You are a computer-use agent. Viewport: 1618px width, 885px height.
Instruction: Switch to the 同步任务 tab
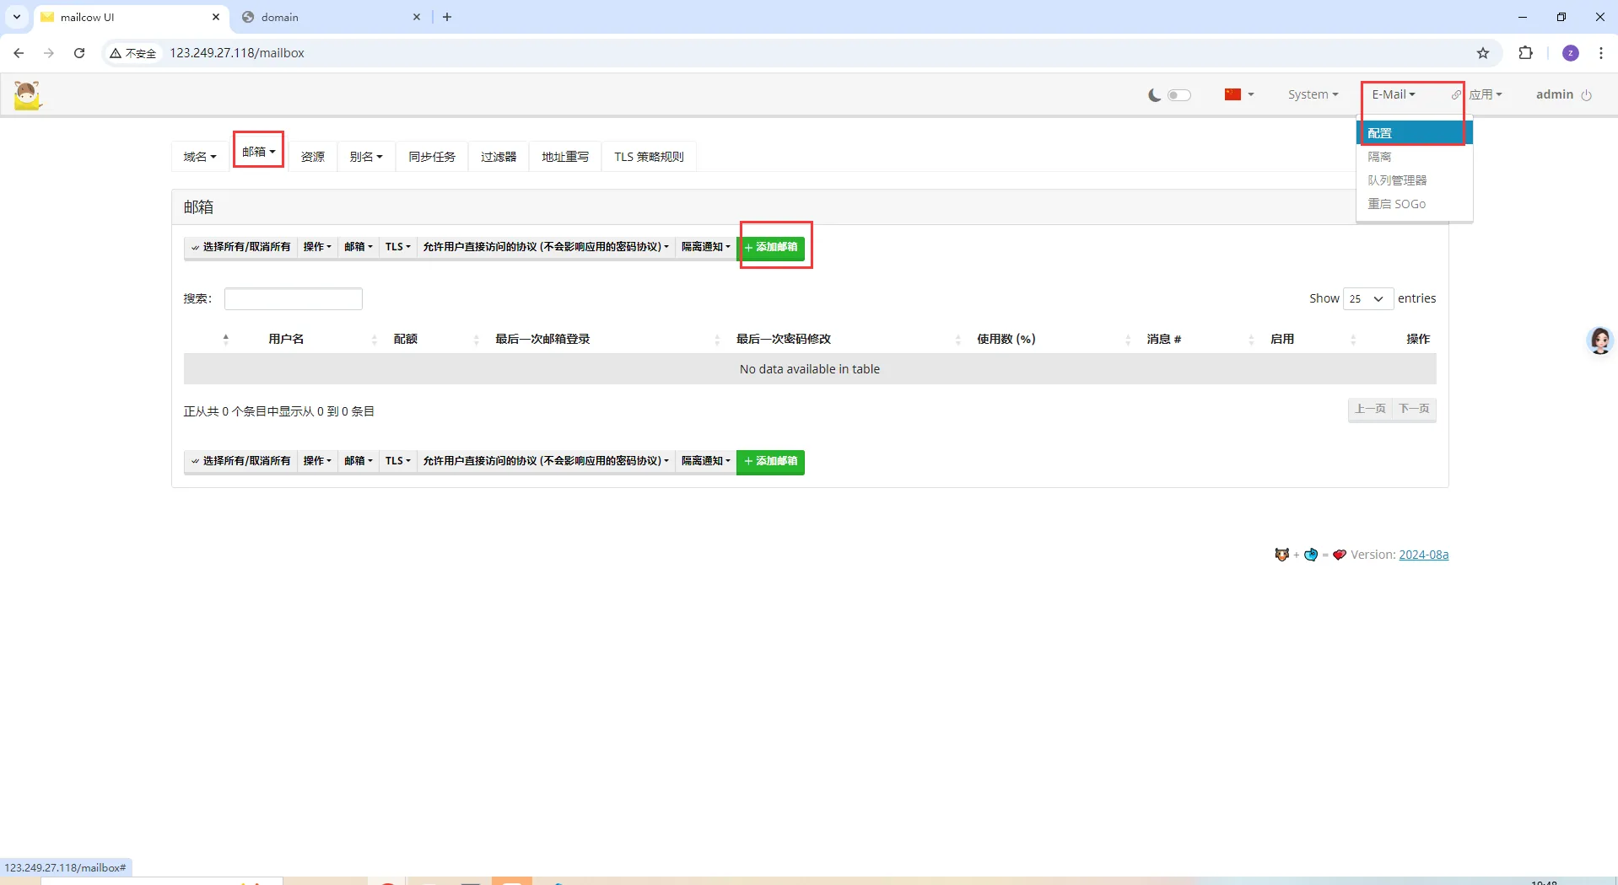(x=432, y=157)
